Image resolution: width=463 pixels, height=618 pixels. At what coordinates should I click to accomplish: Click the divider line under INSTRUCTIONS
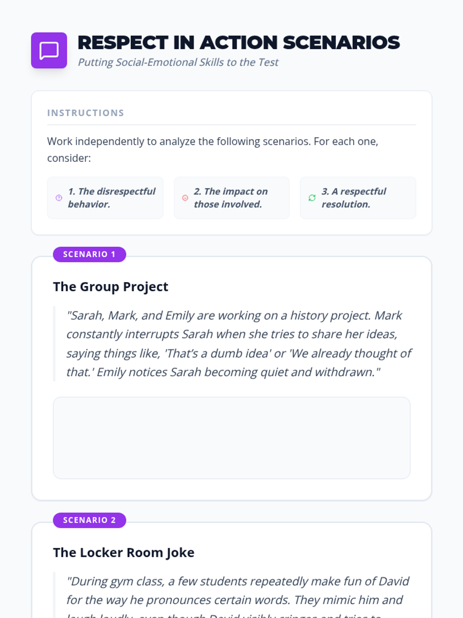click(231, 125)
